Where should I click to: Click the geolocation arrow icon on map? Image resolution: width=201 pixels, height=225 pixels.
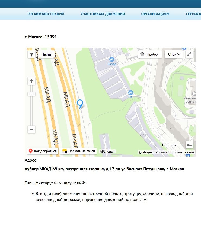pos(32,54)
